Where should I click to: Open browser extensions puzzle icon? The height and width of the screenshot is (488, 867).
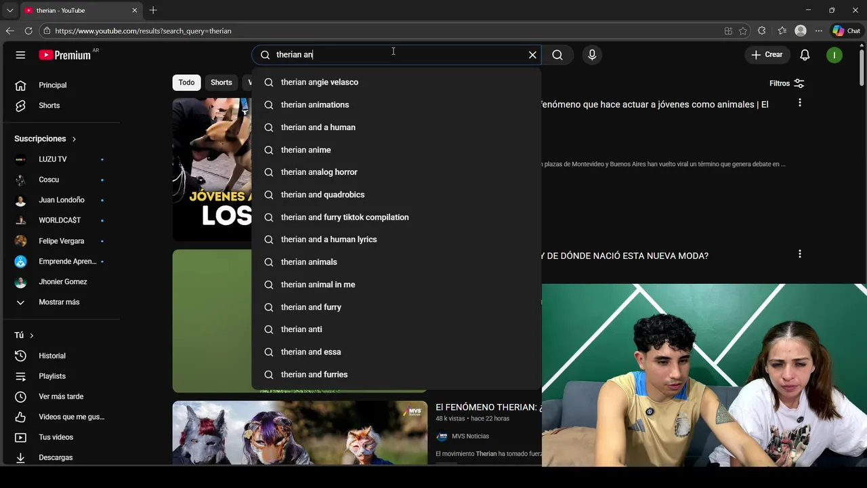762,30
